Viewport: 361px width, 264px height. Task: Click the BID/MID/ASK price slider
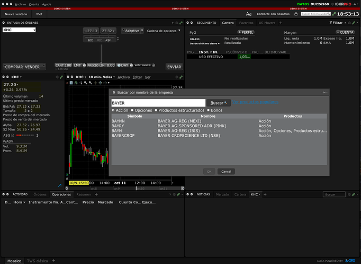click(x=100, y=39)
